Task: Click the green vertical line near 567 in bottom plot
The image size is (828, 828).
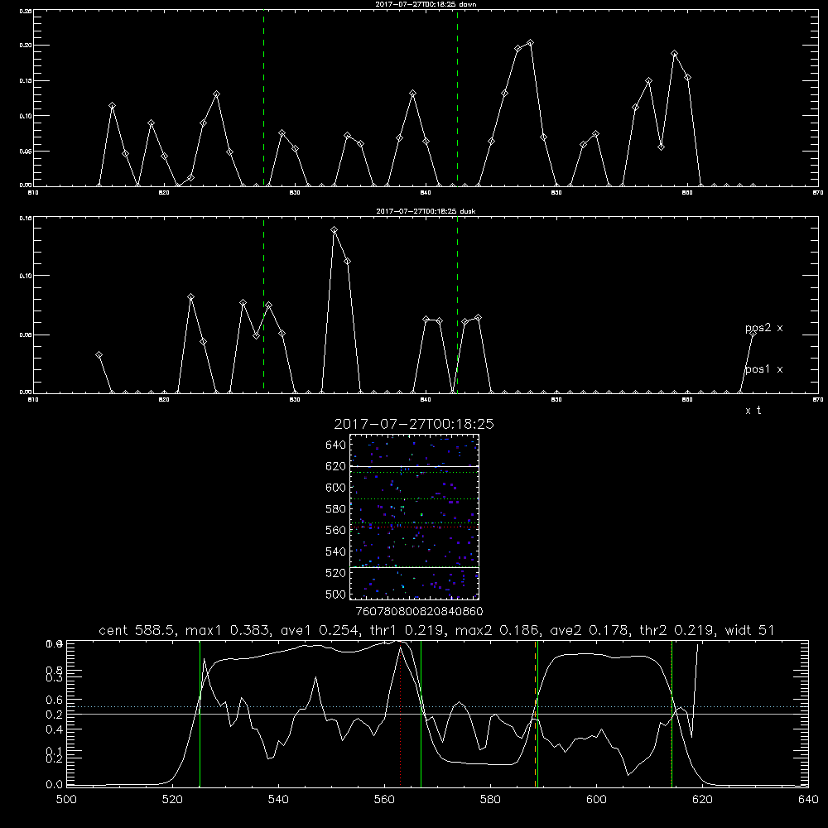Action: coord(421,714)
